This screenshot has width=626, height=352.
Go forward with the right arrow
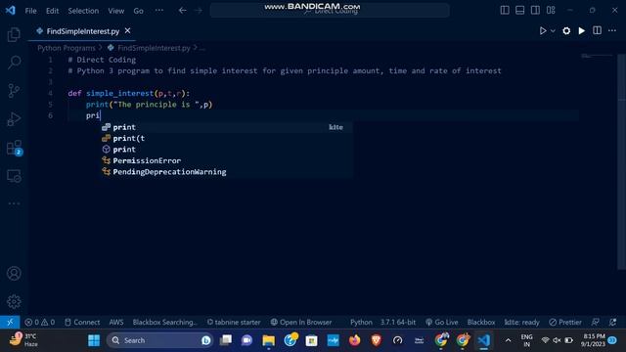pos(199,11)
